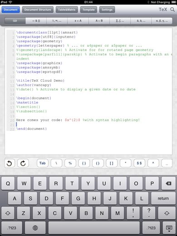Insert curly braces shortcut key
This screenshot has height=236, width=177.
(84, 163)
